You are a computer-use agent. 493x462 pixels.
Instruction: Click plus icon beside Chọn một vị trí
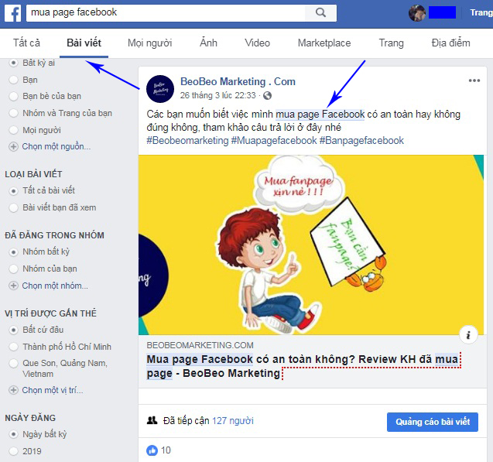[13, 390]
